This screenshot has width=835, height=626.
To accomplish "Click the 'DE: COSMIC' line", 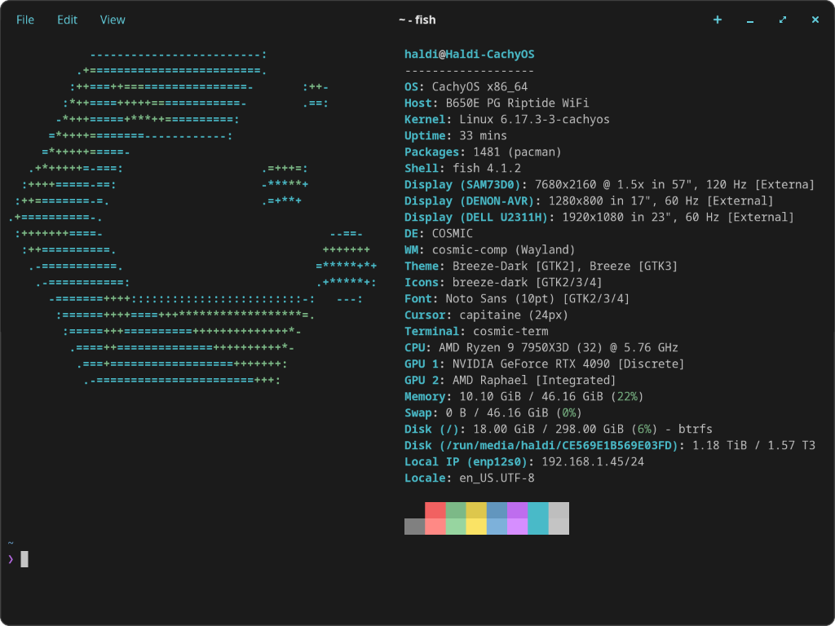I will pos(438,233).
